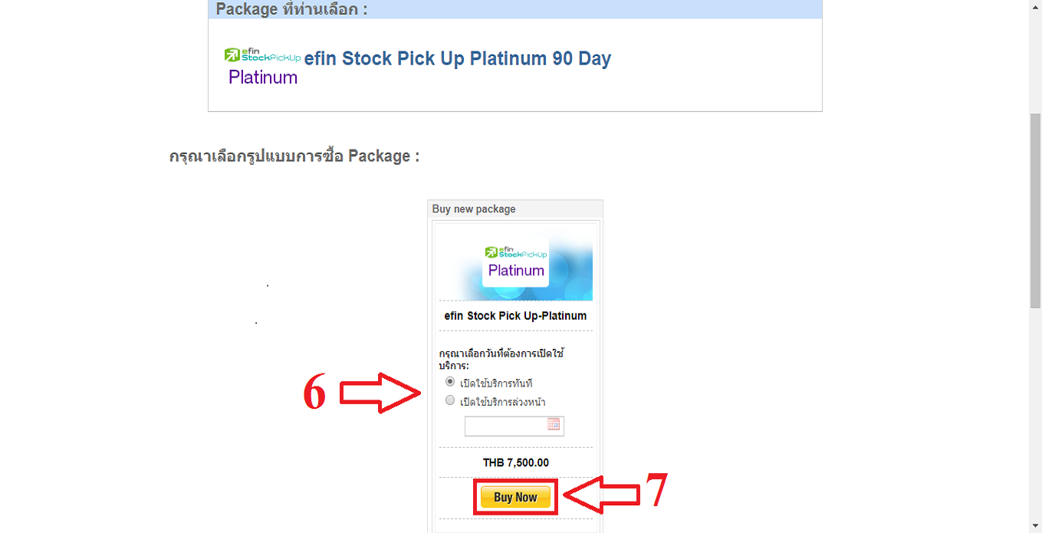Focus the service start date field
This screenshot has height=533, width=1042.
[x=514, y=426]
